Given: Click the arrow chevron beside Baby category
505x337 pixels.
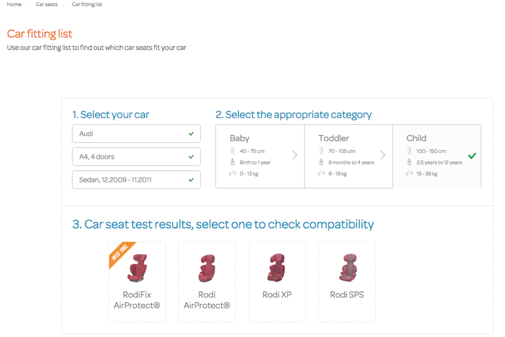Looking at the screenshot, I should coord(295,155).
